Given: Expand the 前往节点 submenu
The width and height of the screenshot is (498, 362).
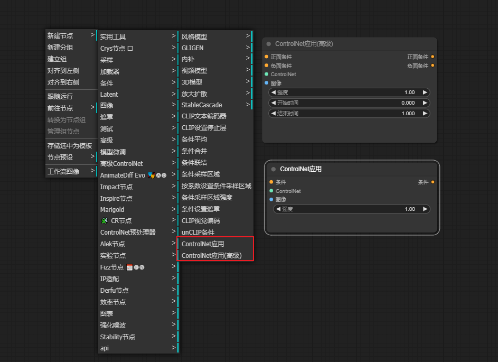Looking at the screenshot, I should pos(71,108).
